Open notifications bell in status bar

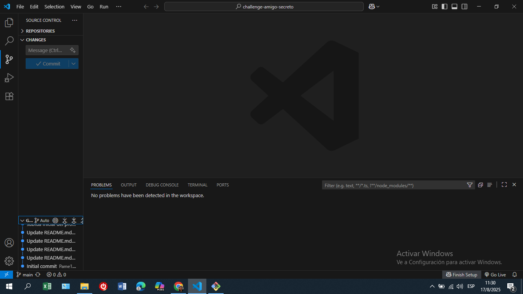(x=515, y=274)
